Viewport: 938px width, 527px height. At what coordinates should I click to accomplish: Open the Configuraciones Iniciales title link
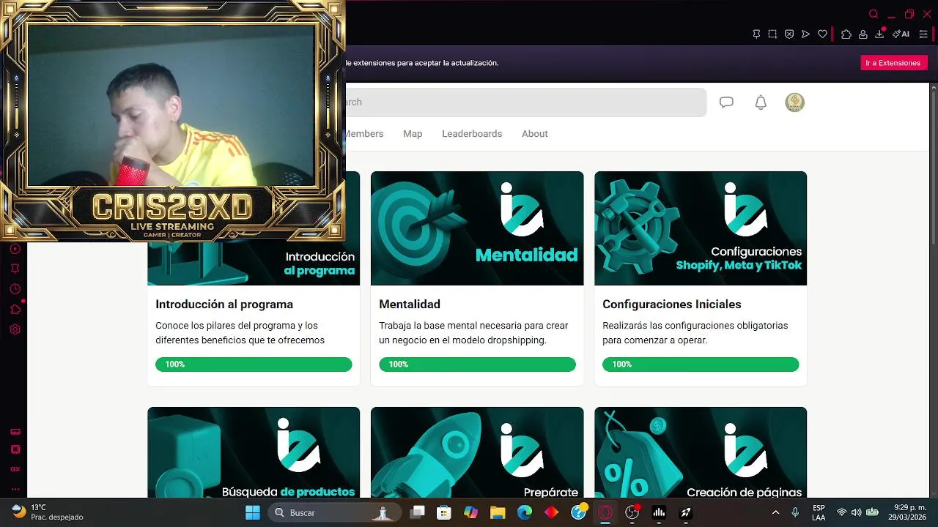(x=672, y=304)
